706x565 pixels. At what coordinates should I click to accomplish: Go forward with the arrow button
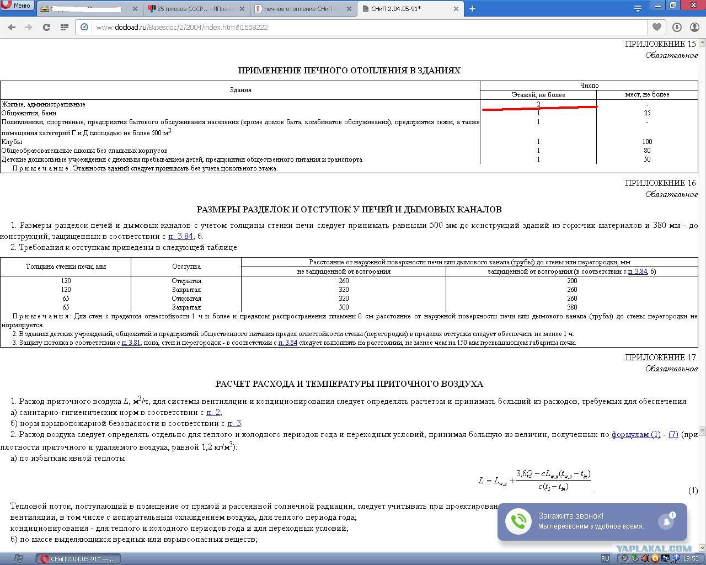click(x=29, y=27)
